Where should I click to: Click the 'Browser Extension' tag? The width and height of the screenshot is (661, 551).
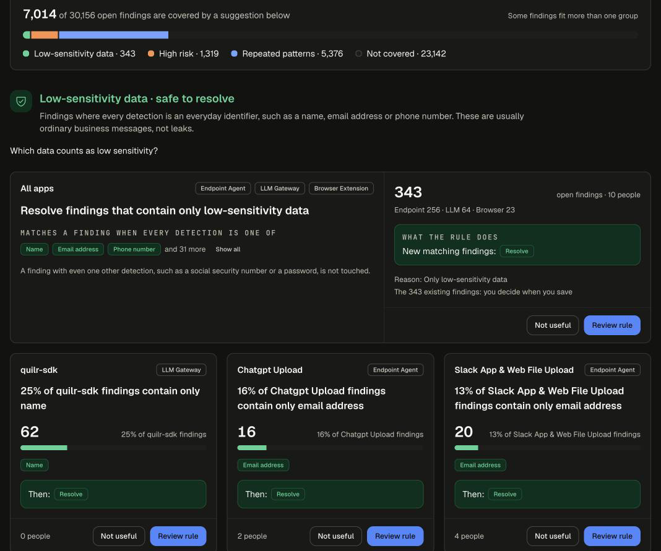341,188
